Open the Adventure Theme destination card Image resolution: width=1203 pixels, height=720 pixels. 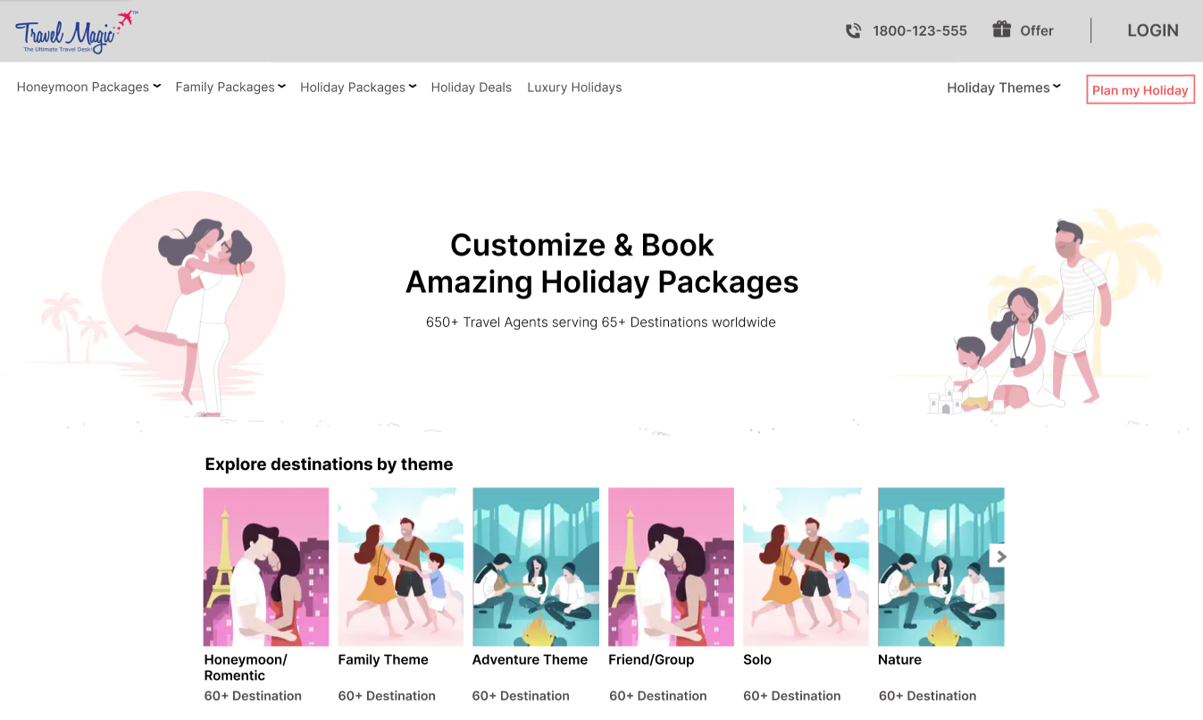coord(536,565)
